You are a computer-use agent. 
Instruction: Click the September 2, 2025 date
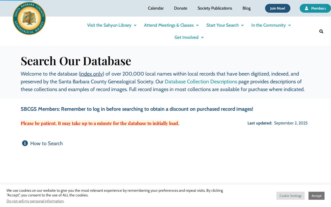coord(291,123)
